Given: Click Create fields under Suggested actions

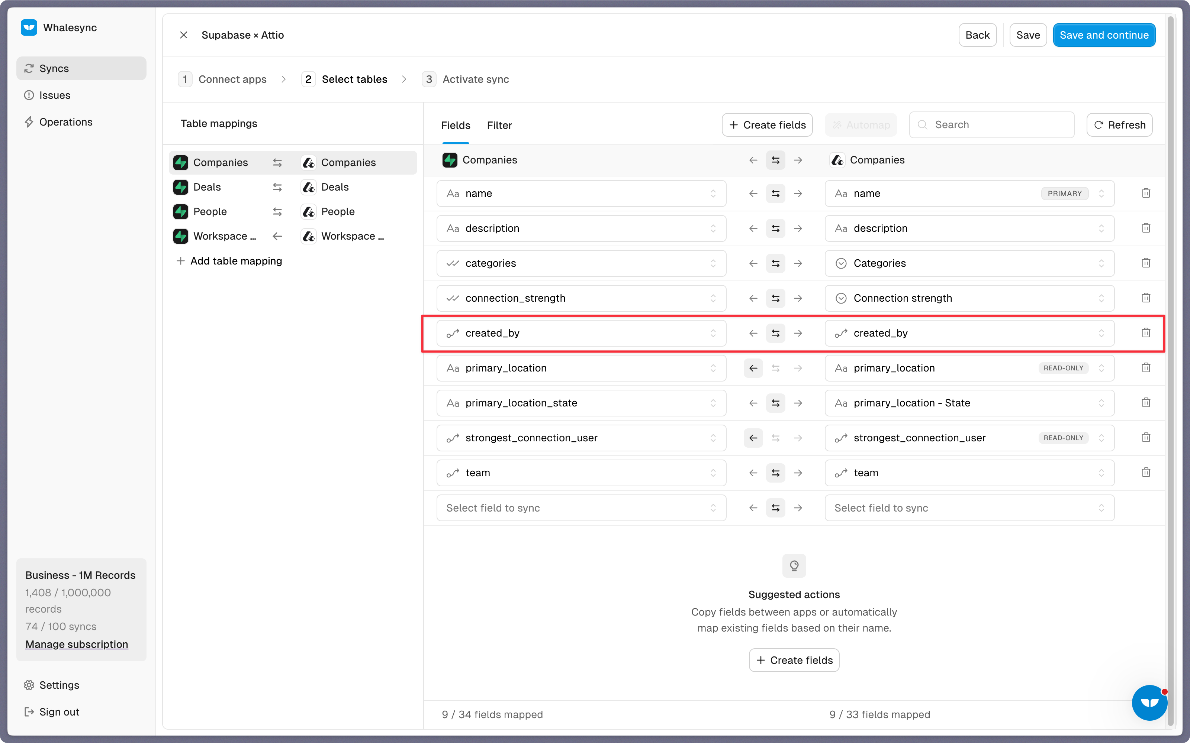Looking at the screenshot, I should coord(794,660).
